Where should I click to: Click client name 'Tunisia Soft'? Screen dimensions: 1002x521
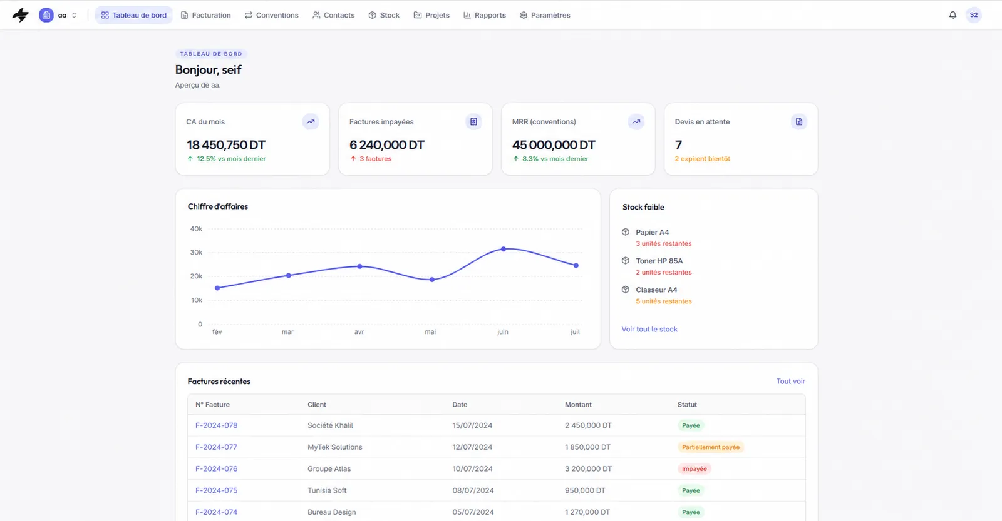pos(327,491)
